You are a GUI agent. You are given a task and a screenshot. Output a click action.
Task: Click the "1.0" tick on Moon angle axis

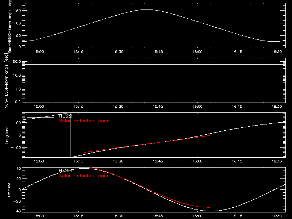coord(18,89)
